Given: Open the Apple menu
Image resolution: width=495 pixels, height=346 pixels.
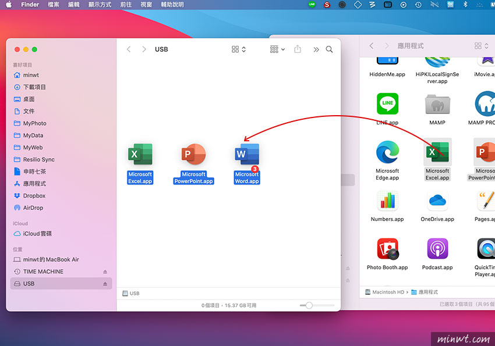Looking at the screenshot, I should pos(9,5).
